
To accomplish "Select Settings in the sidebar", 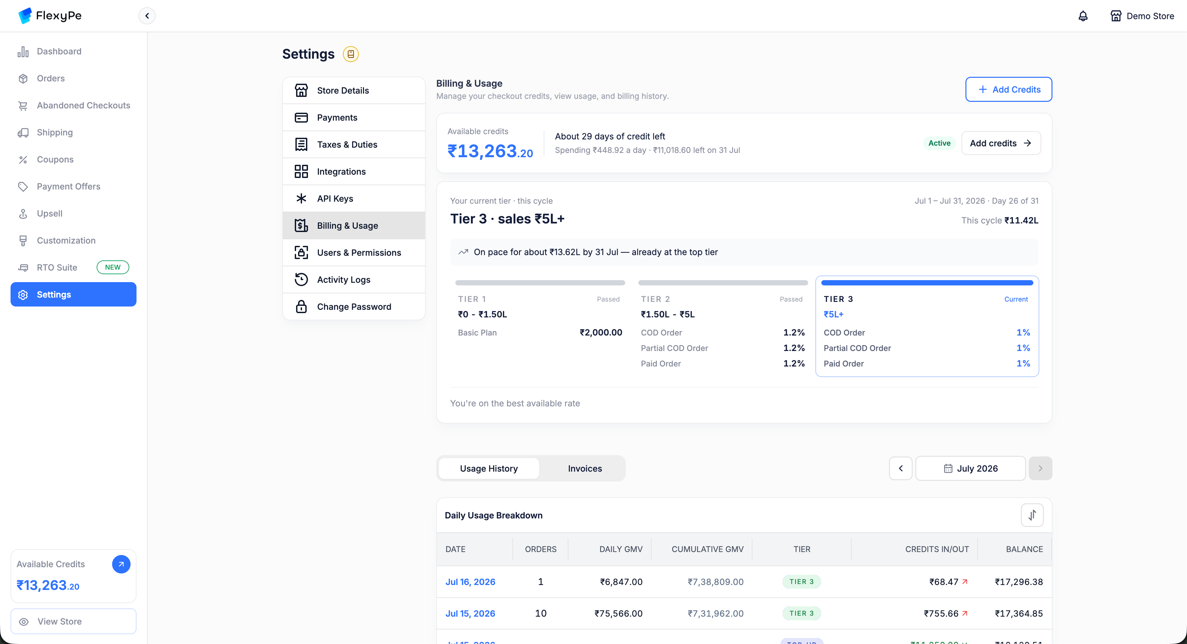I will pos(73,294).
